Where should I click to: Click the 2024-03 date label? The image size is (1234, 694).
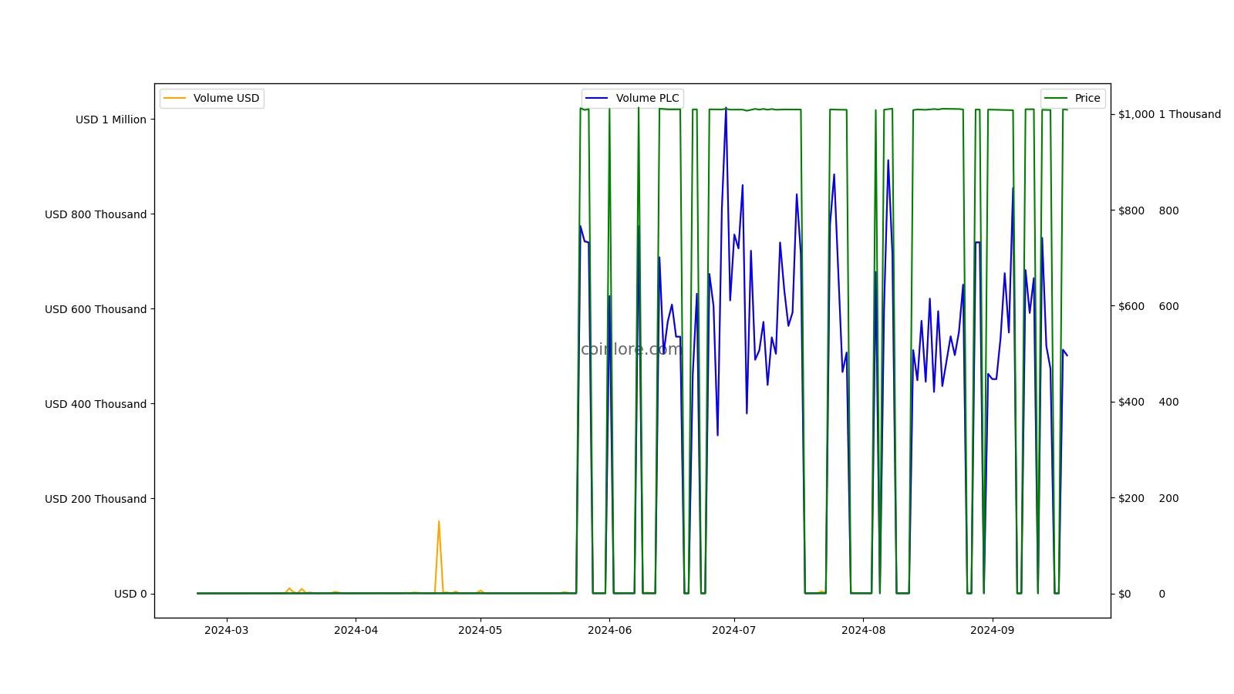227,630
